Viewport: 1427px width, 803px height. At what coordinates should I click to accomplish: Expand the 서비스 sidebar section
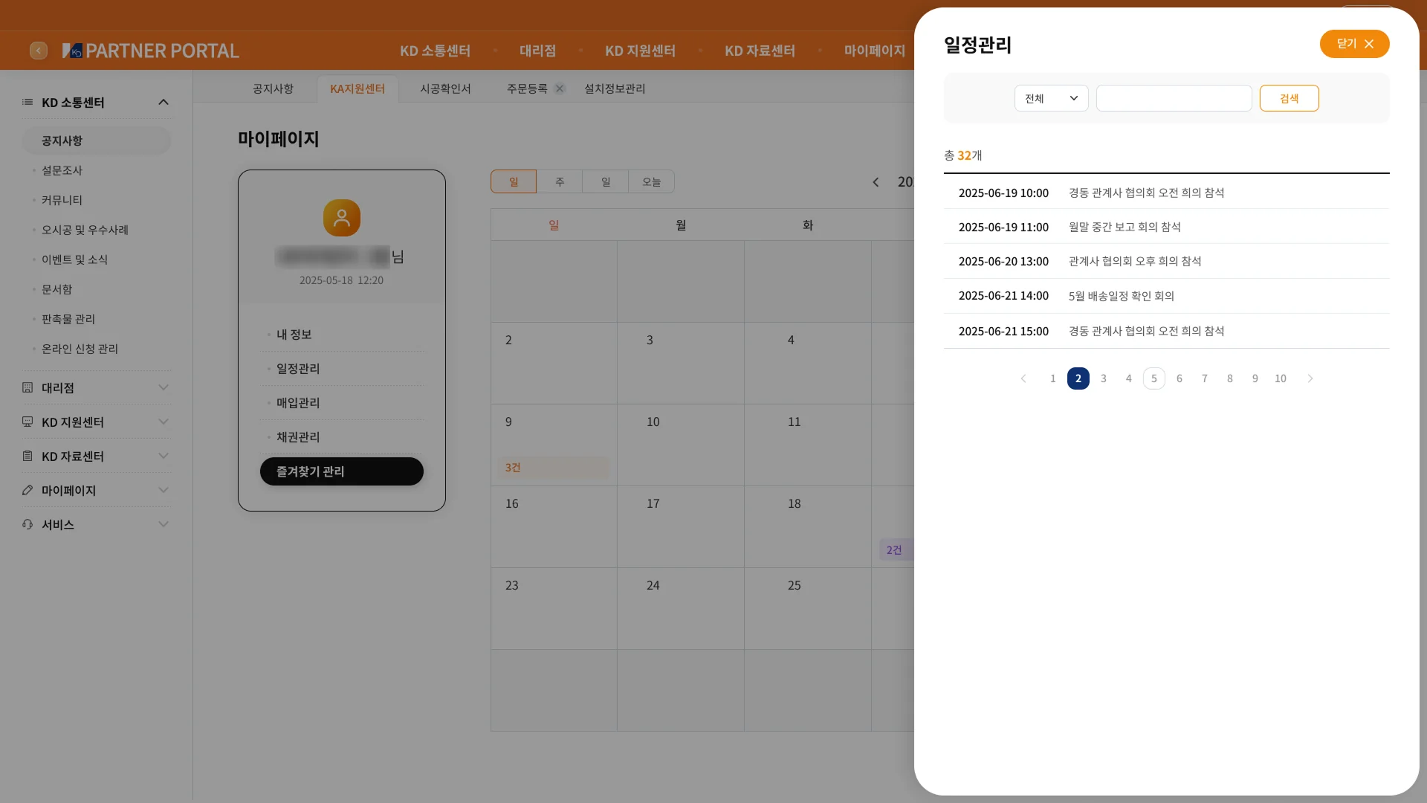tap(164, 524)
